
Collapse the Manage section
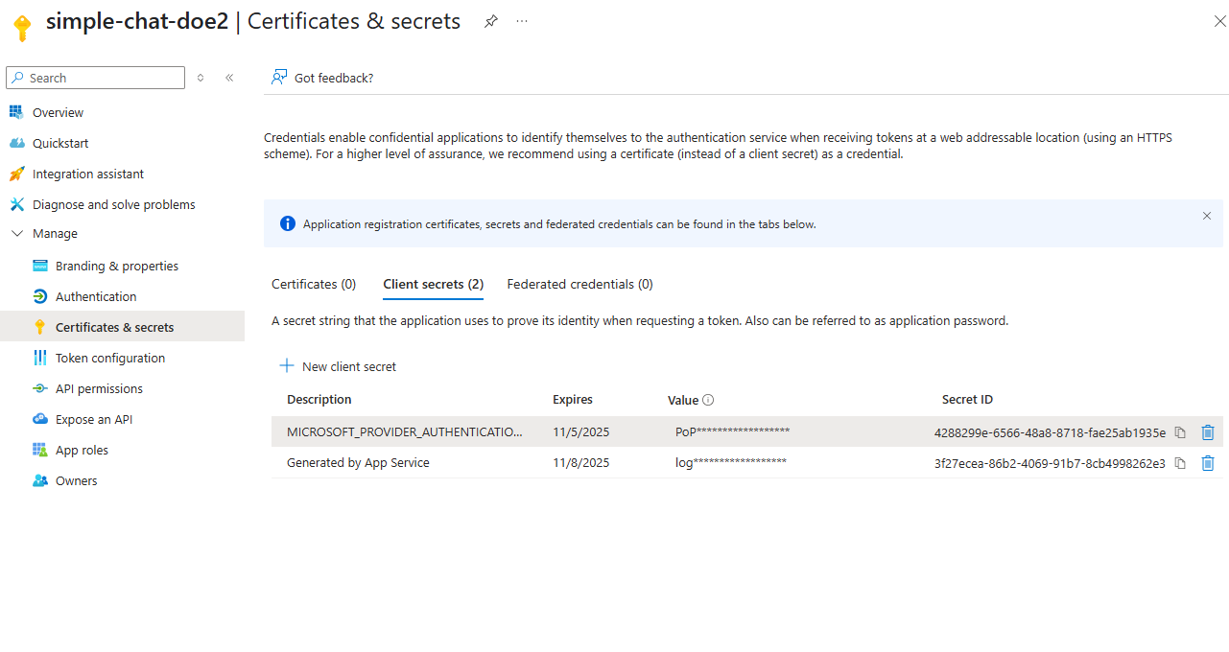tap(16, 233)
